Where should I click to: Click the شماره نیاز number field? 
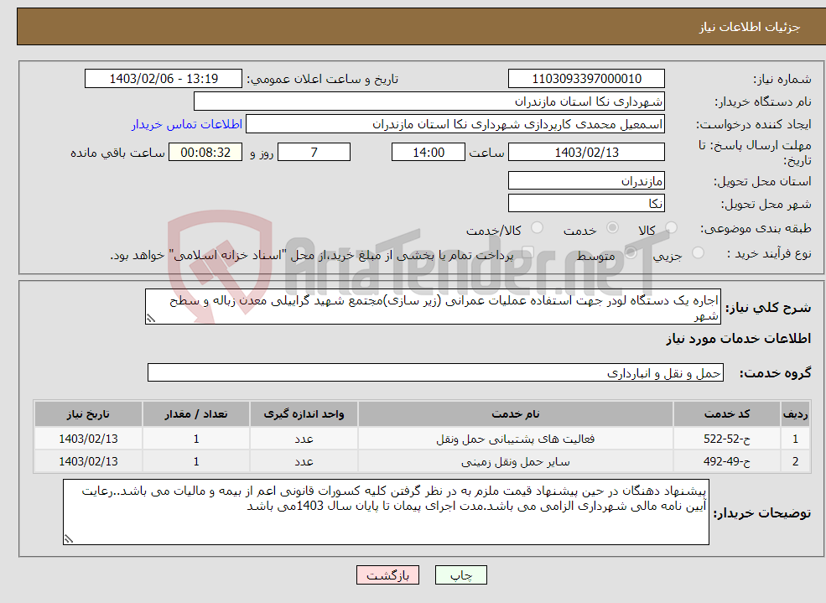pos(586,79)
